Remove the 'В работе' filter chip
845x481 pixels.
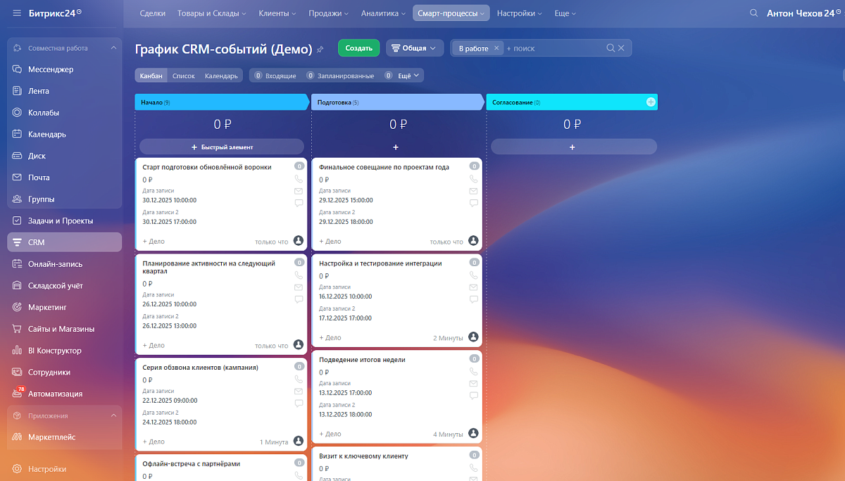coord(496,48)
